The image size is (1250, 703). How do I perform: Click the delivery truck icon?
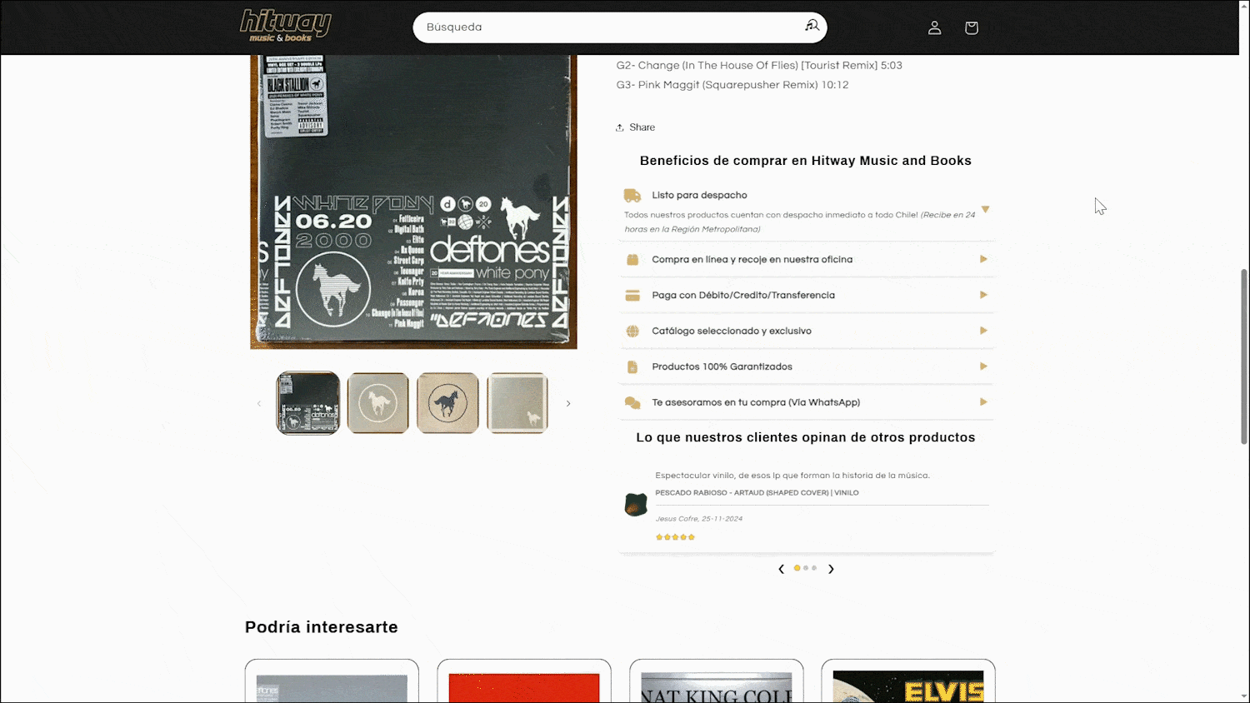tap(632, 196)
